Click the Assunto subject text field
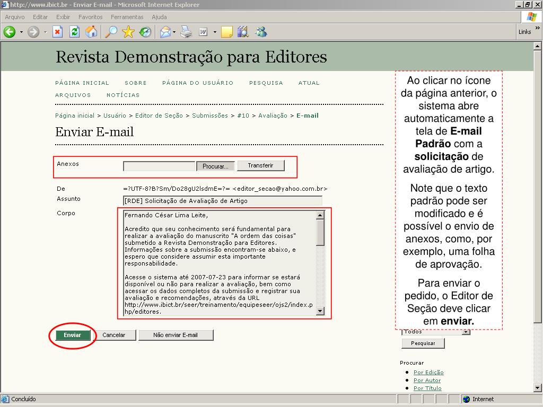 click(x=223, y=201)
